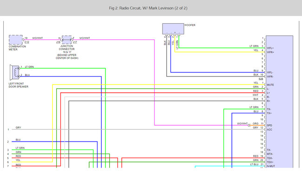The image size is (302, 174).
Task: Click the 'LEFT FRONT DOOR SPEAKER' label
Action: point(18,85)
